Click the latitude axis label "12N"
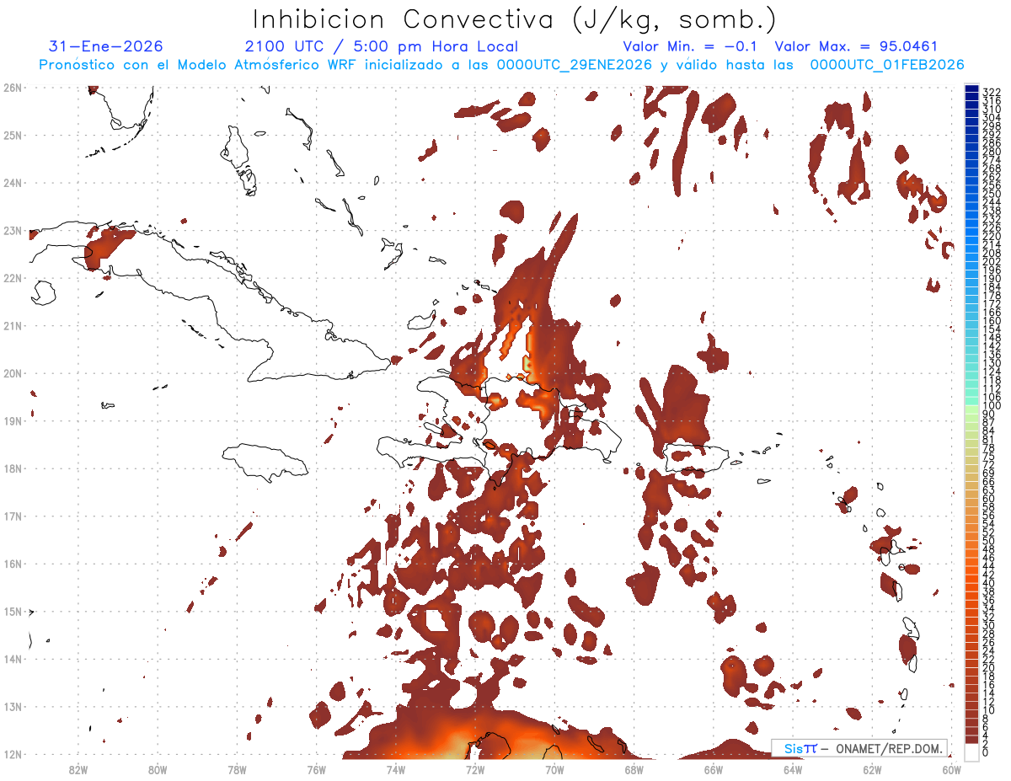Image resolution: width=1011 pixels, height=781 pixels. pos(13,753)
